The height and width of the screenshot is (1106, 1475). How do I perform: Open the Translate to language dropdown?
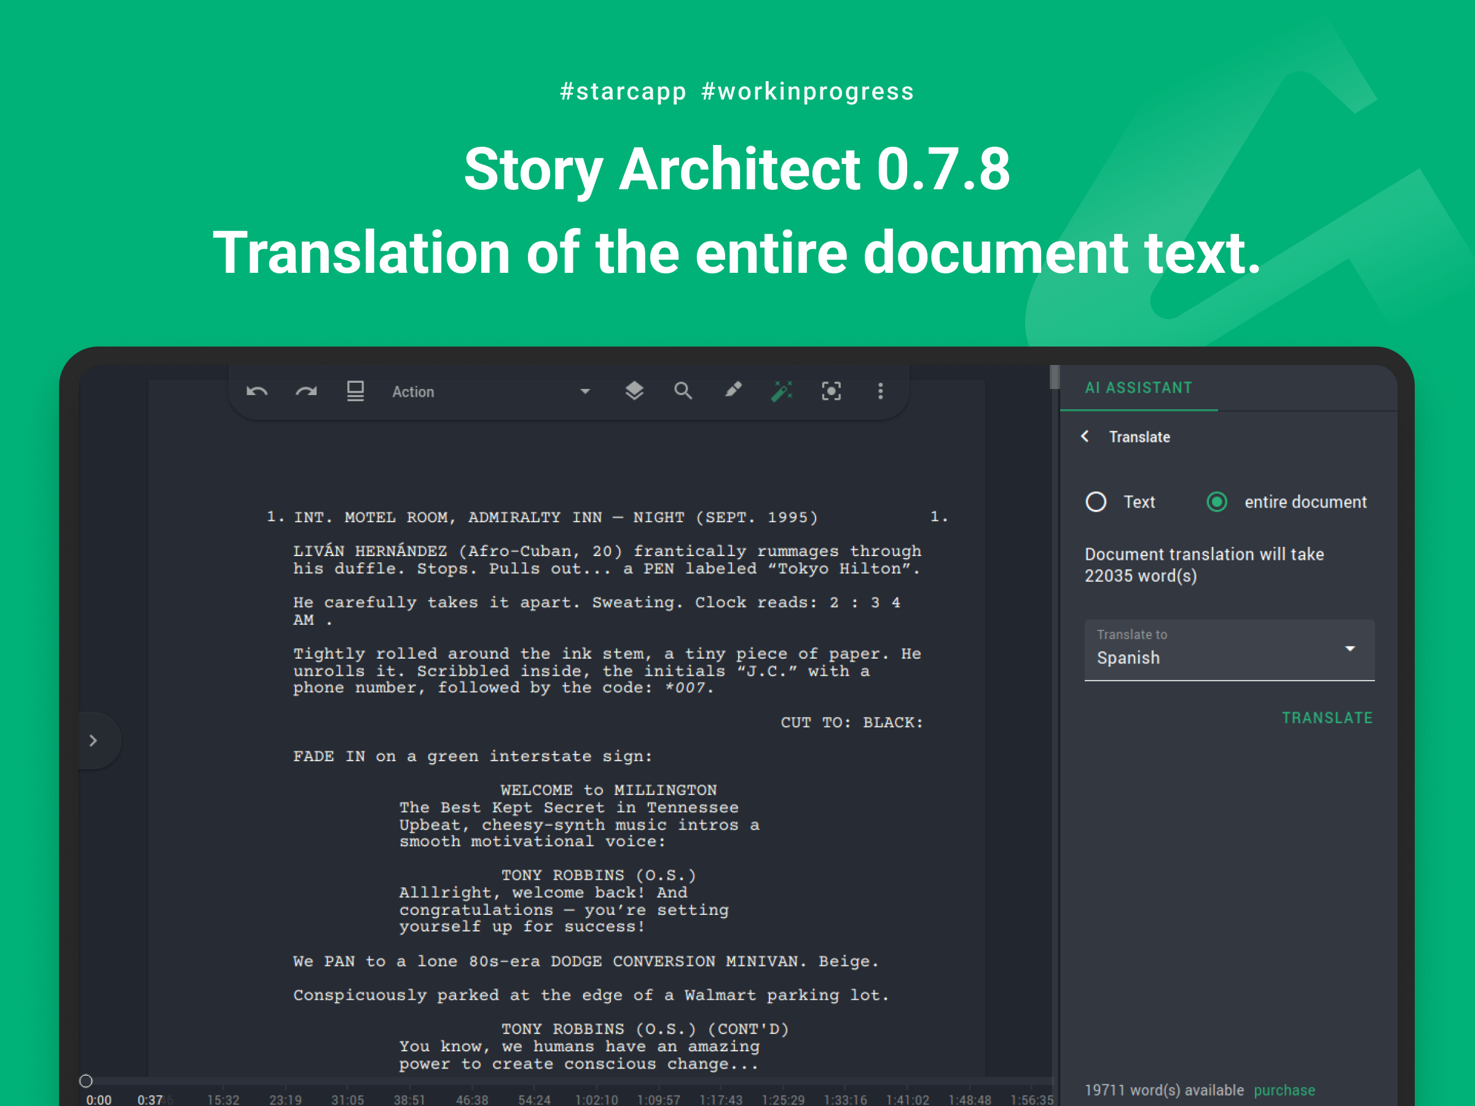pos(1229,650)
